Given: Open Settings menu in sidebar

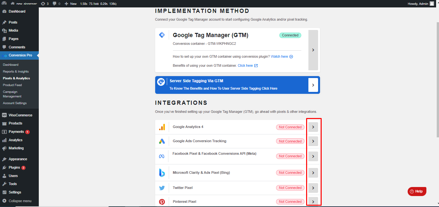Looking at the screenshot, I should (x=19, y=192).
